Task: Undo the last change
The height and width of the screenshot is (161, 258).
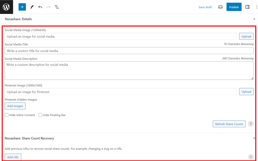Action: tap(40, 7)
